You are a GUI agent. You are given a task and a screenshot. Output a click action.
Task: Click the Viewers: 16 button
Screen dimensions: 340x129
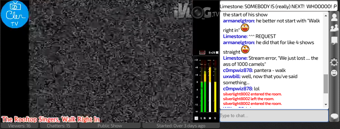point(19,126)
